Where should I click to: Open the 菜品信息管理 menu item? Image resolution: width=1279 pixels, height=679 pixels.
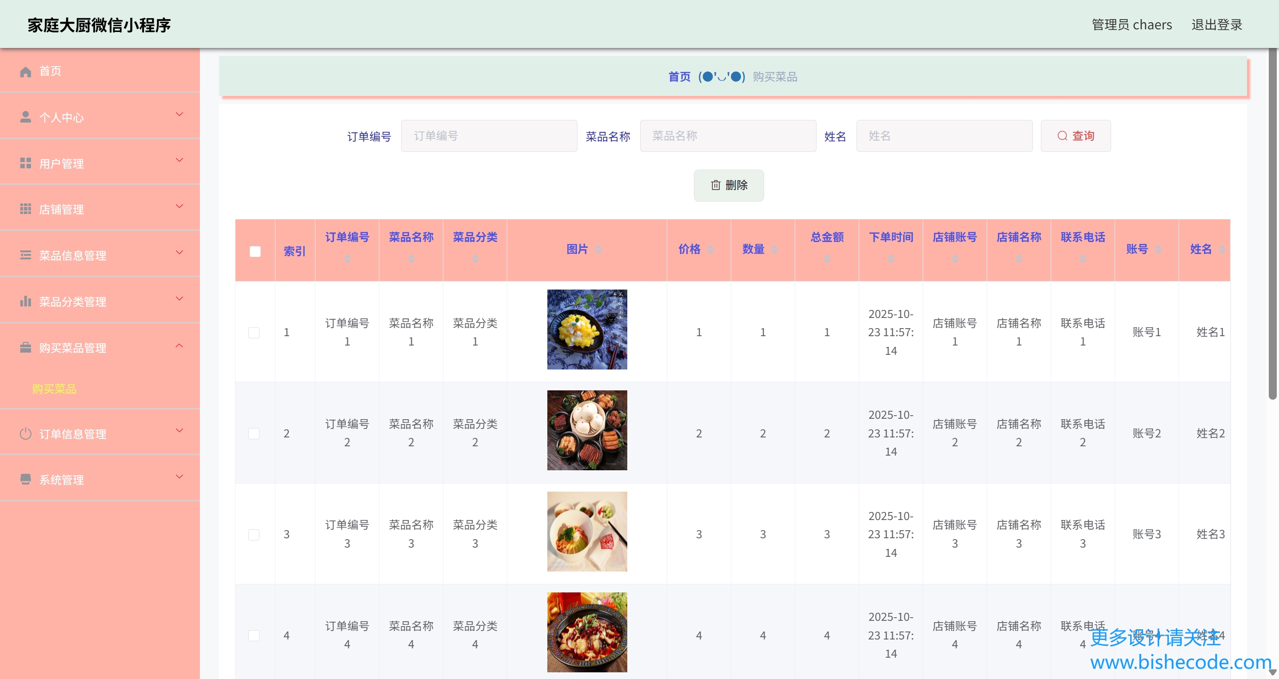tap(72, 256)
